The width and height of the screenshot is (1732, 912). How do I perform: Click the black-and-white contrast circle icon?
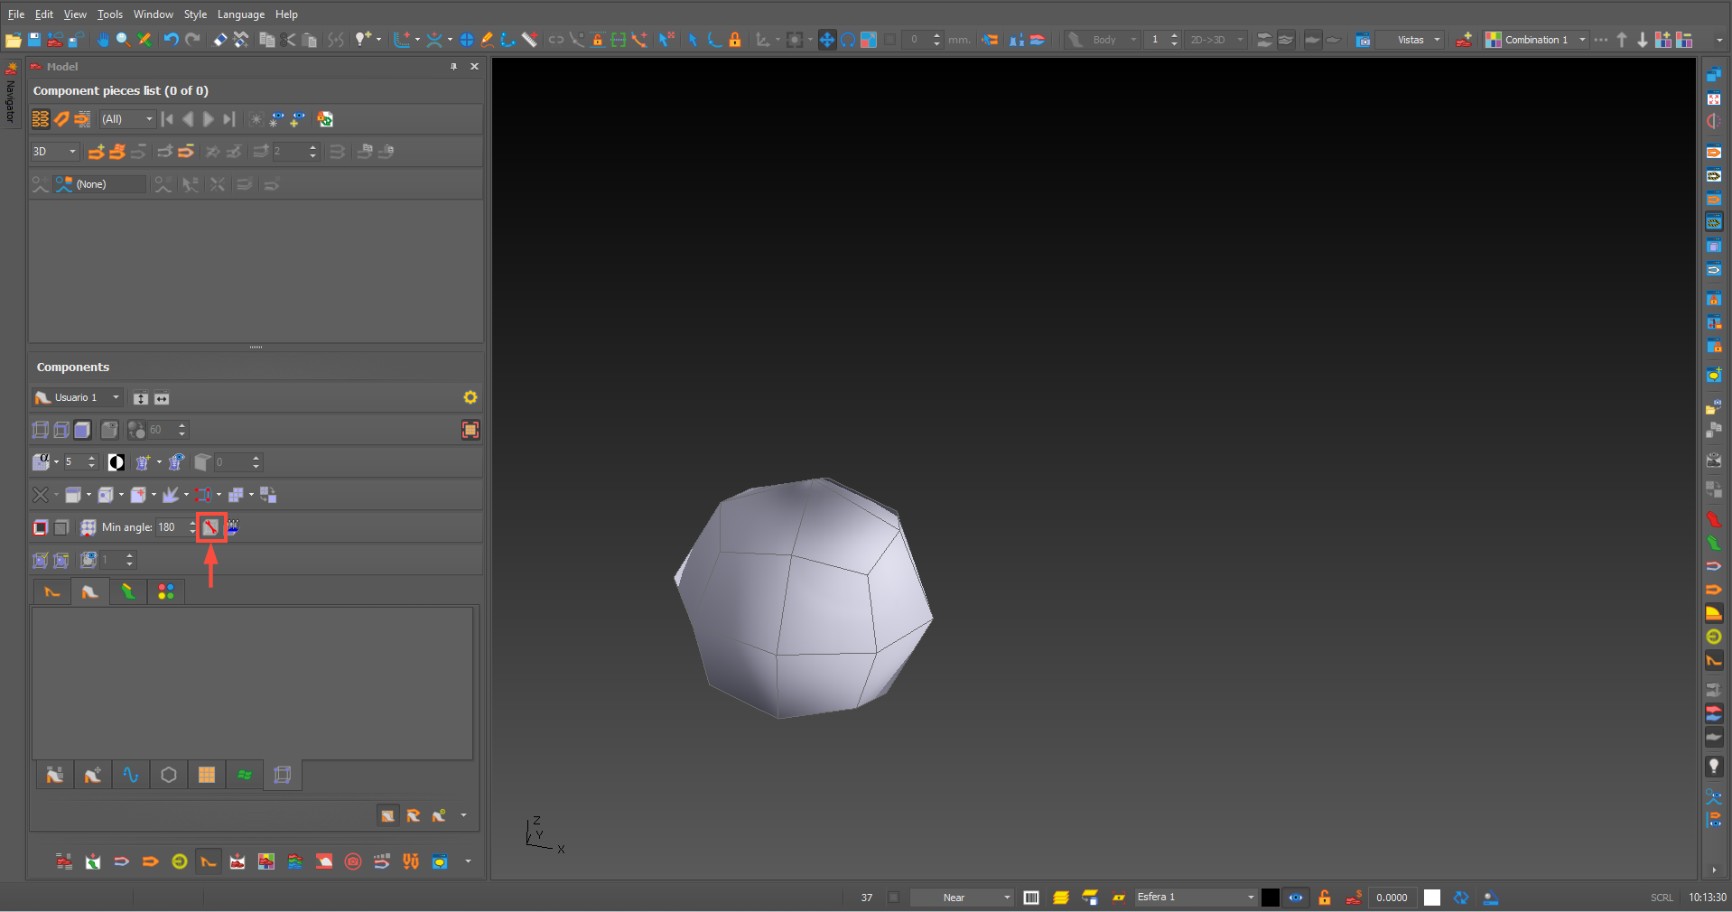tap(116, 462)
